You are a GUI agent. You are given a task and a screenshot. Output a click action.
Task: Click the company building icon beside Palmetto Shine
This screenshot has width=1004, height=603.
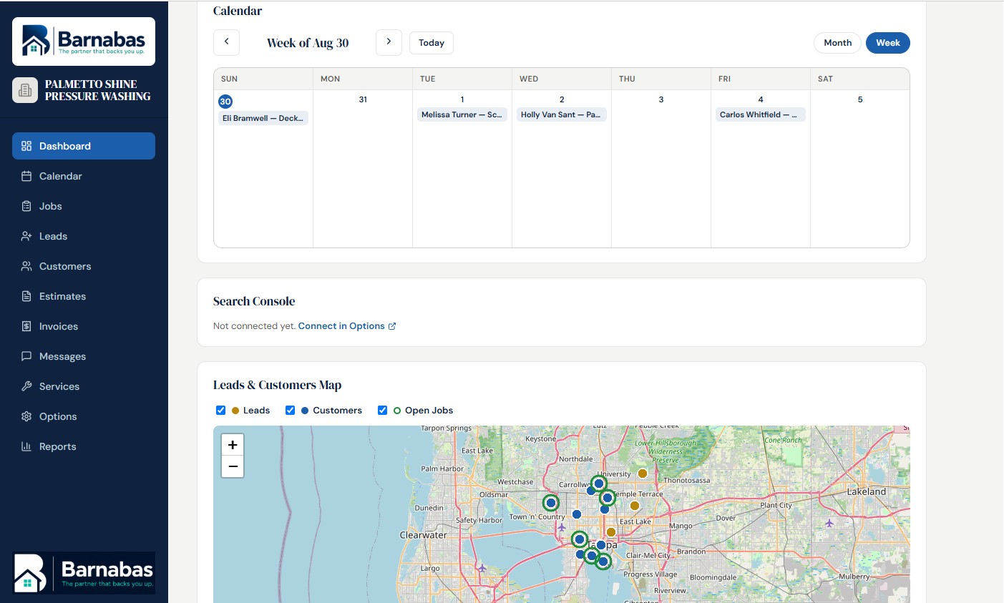click(x=25, y=90)
